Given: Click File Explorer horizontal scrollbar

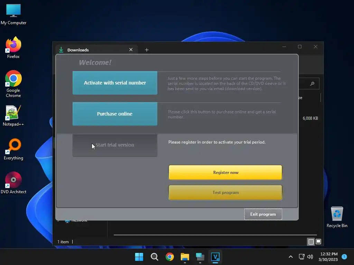Looking at the screenshot, I should tap(215, 235).
